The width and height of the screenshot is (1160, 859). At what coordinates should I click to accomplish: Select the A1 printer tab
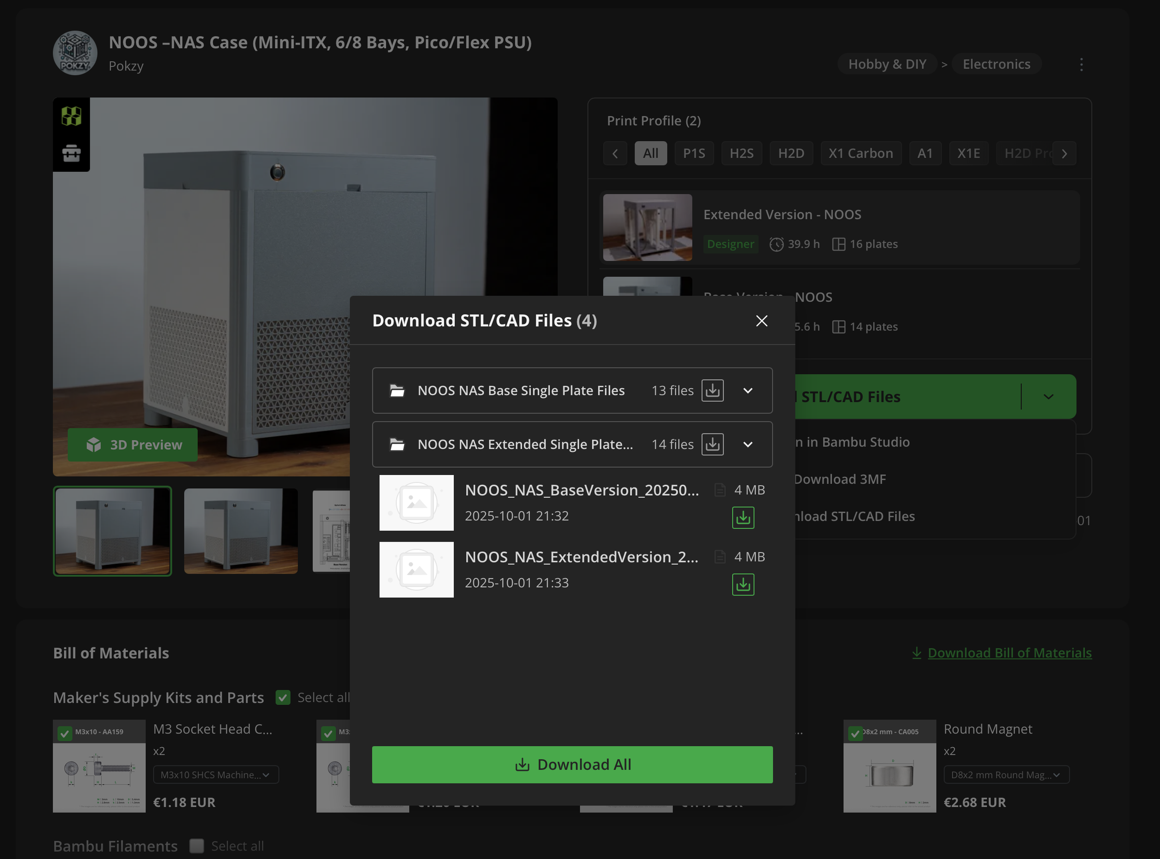(x=925, y=153)
